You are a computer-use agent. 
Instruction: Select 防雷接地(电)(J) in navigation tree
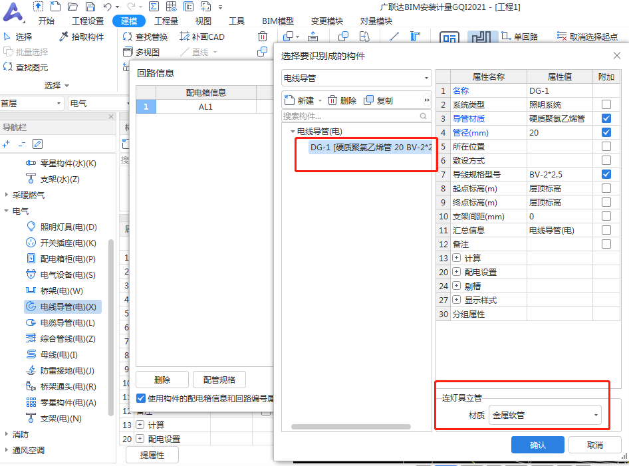click(x=60, y=370)
